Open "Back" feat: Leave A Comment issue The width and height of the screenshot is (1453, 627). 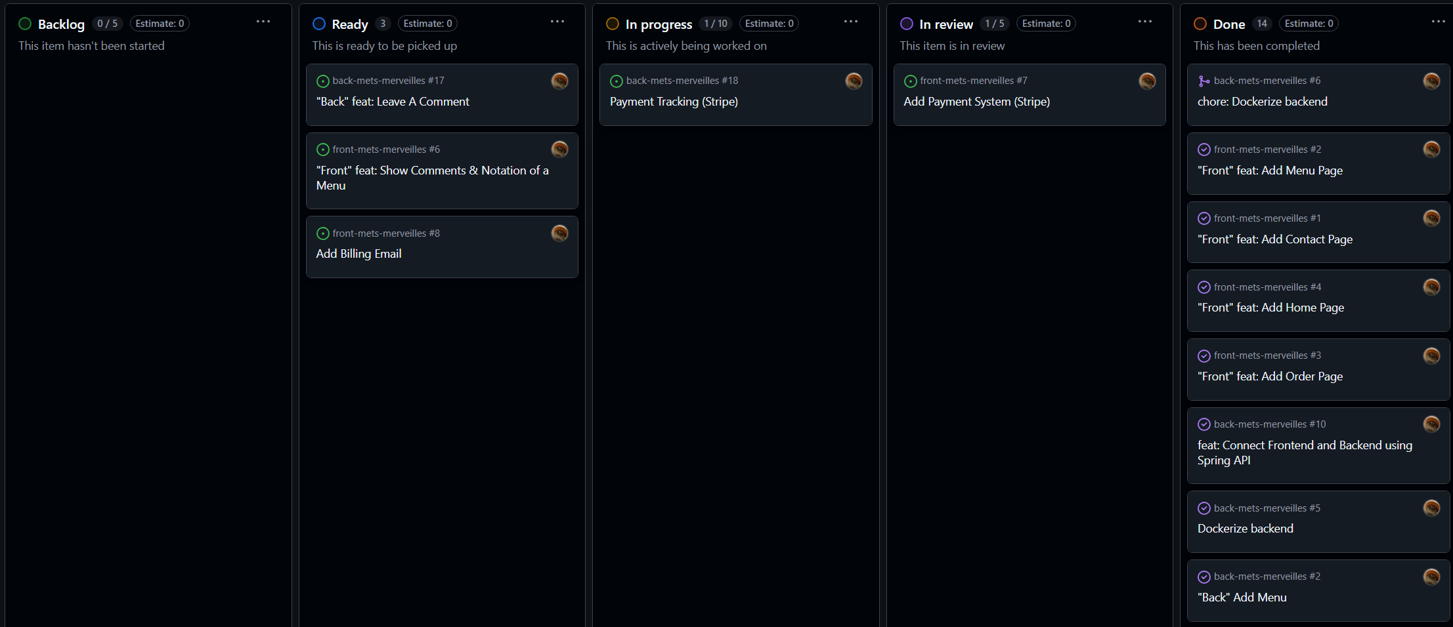point(393,102)
